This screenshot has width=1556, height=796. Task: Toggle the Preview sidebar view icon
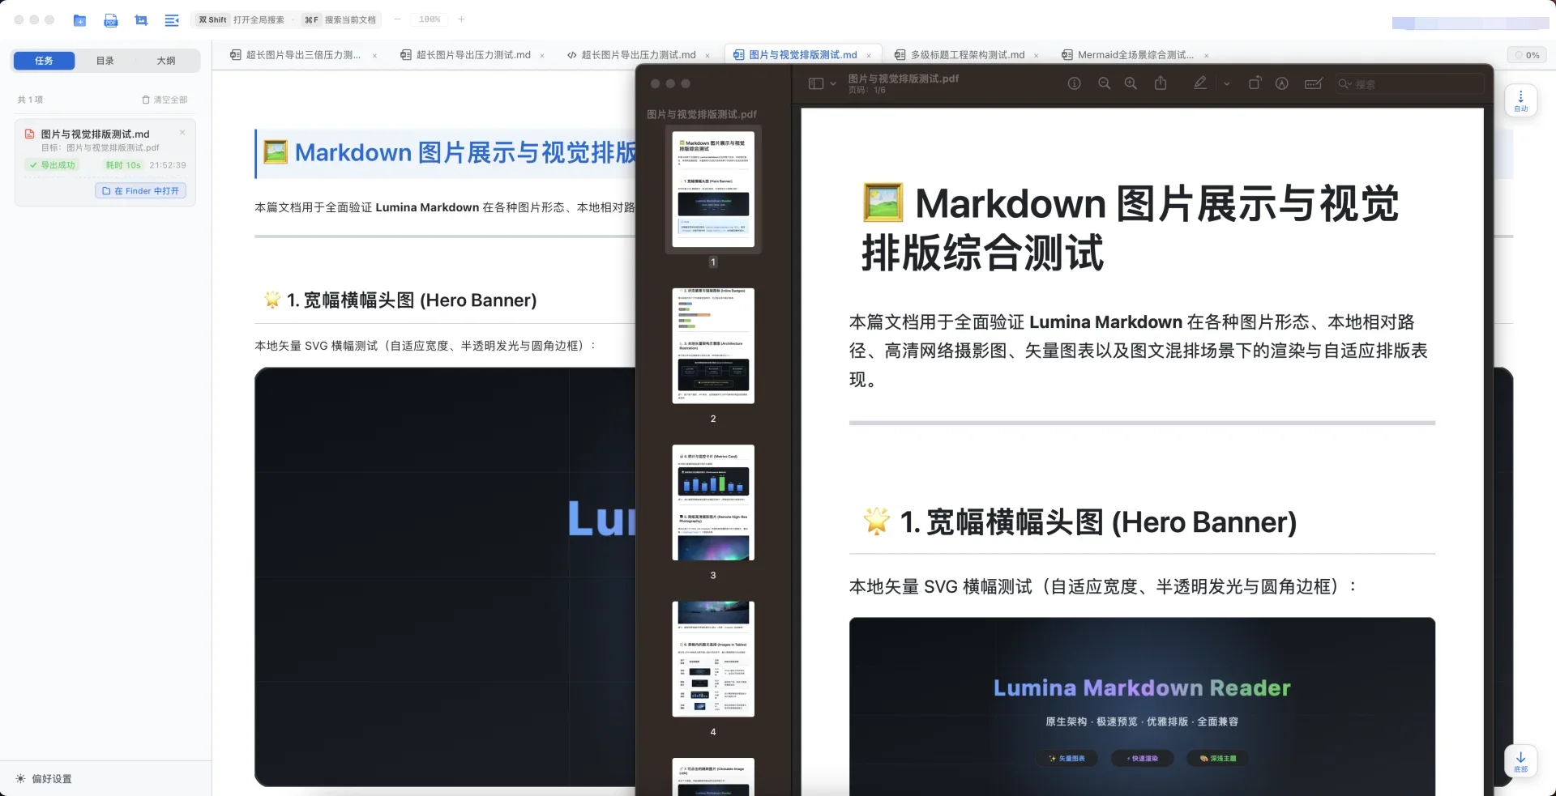click(x=816, y=83)
